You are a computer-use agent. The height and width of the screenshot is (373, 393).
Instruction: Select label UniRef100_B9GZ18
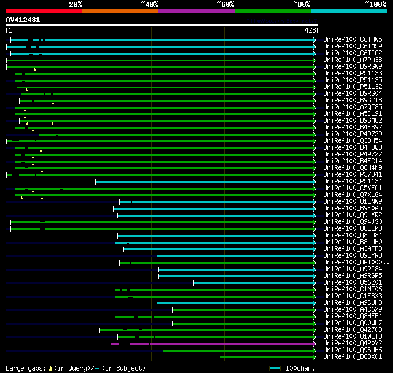352,101
